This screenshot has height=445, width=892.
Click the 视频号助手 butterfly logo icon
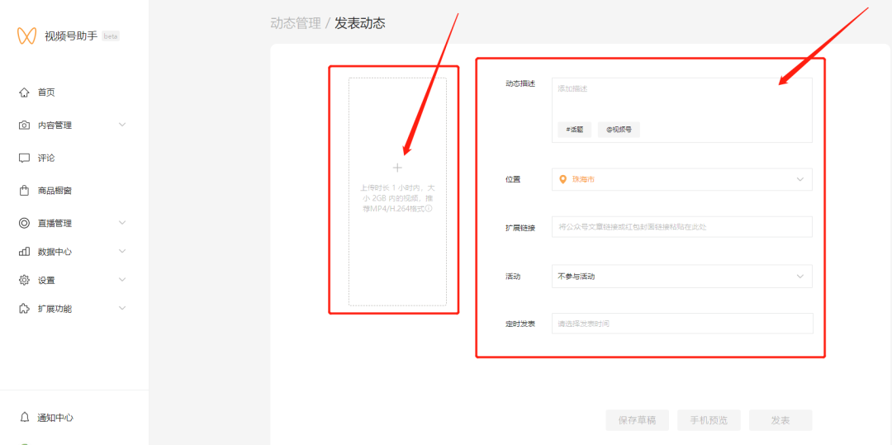tap(26, 36)
